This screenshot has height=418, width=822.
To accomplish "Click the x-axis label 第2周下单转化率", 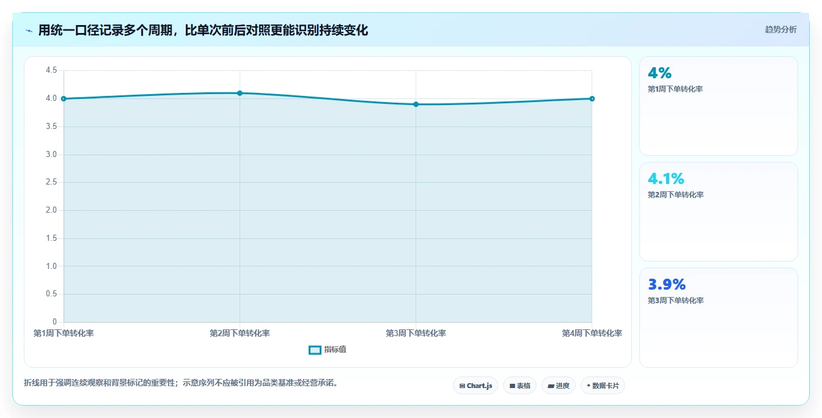I will [240, 333].
